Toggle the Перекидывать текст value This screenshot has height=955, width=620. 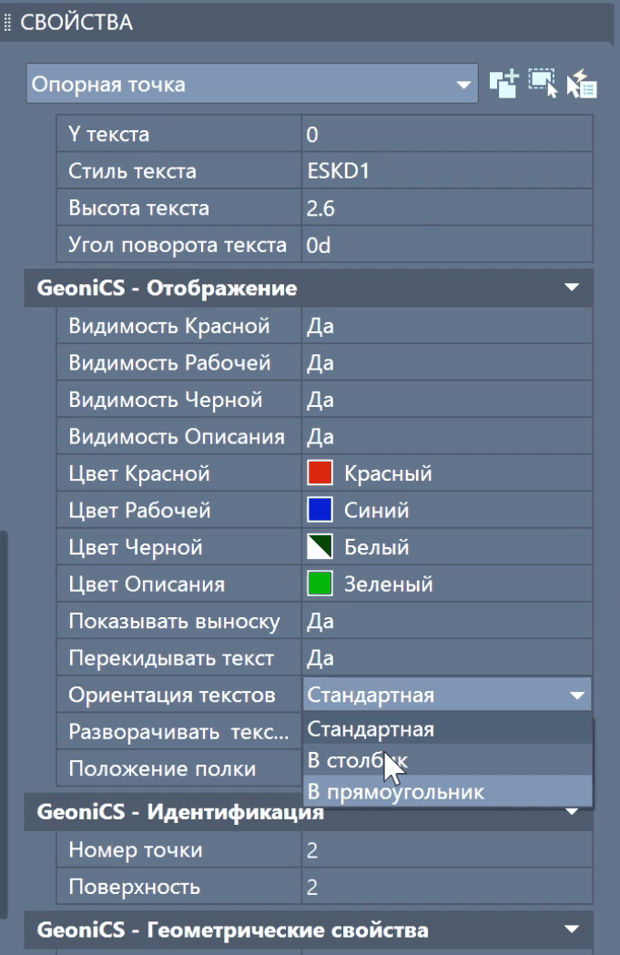point(446,658)
